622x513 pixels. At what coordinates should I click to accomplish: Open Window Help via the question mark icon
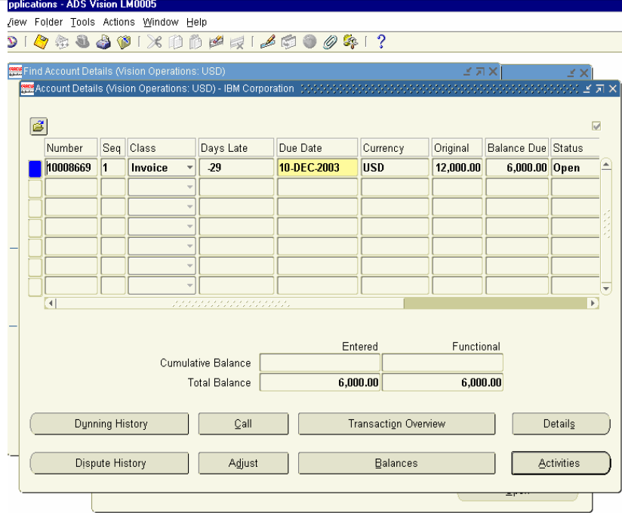coord(380,42)
